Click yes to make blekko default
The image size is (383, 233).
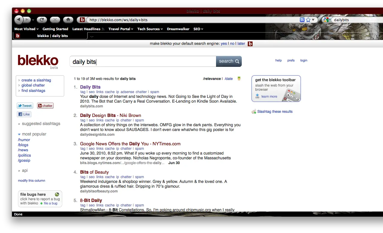[x=224, y=44]
